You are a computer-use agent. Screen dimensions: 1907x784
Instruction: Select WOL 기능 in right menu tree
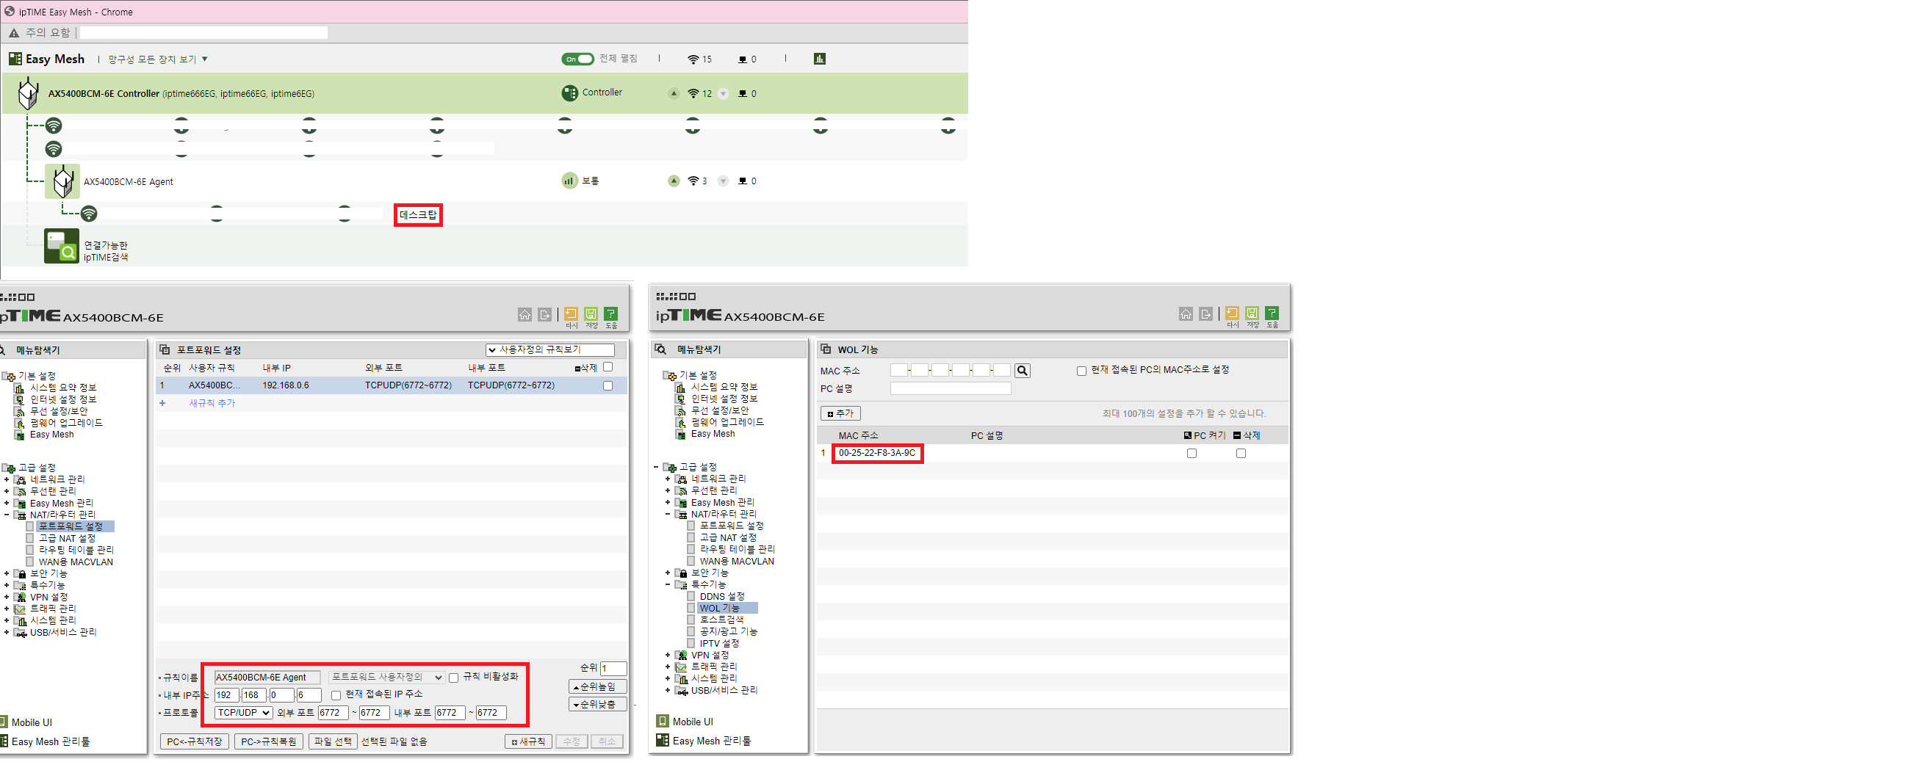point(719,608)
